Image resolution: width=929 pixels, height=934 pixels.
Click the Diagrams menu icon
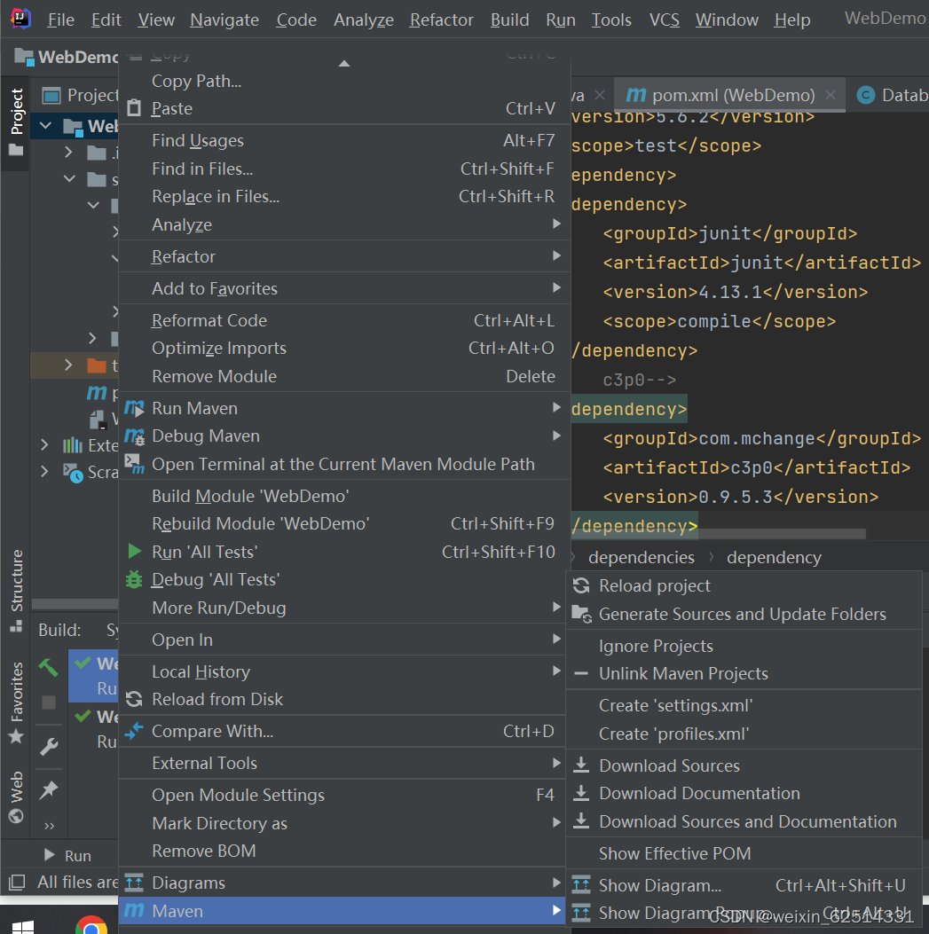(134, 883)
